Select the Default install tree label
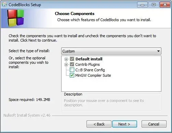 [x=89, y=59]
